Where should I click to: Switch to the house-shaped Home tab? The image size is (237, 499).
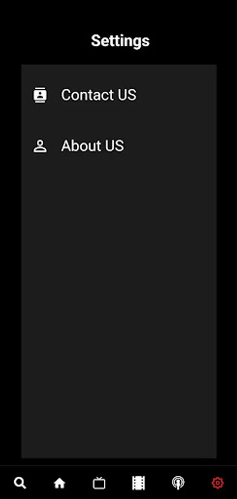point(59,483)
